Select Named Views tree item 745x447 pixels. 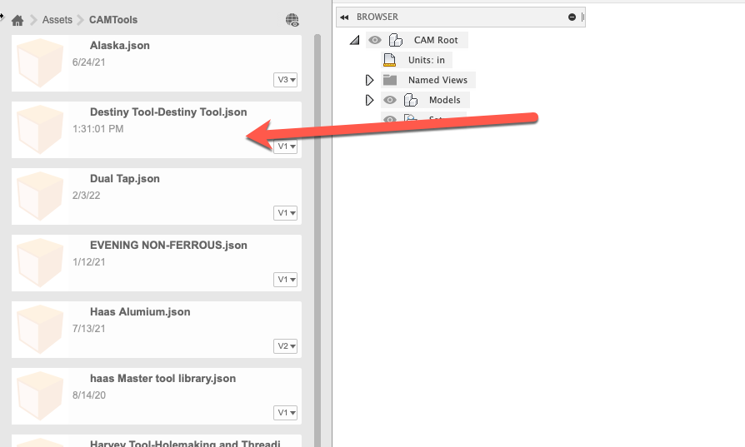click(437, 80)
